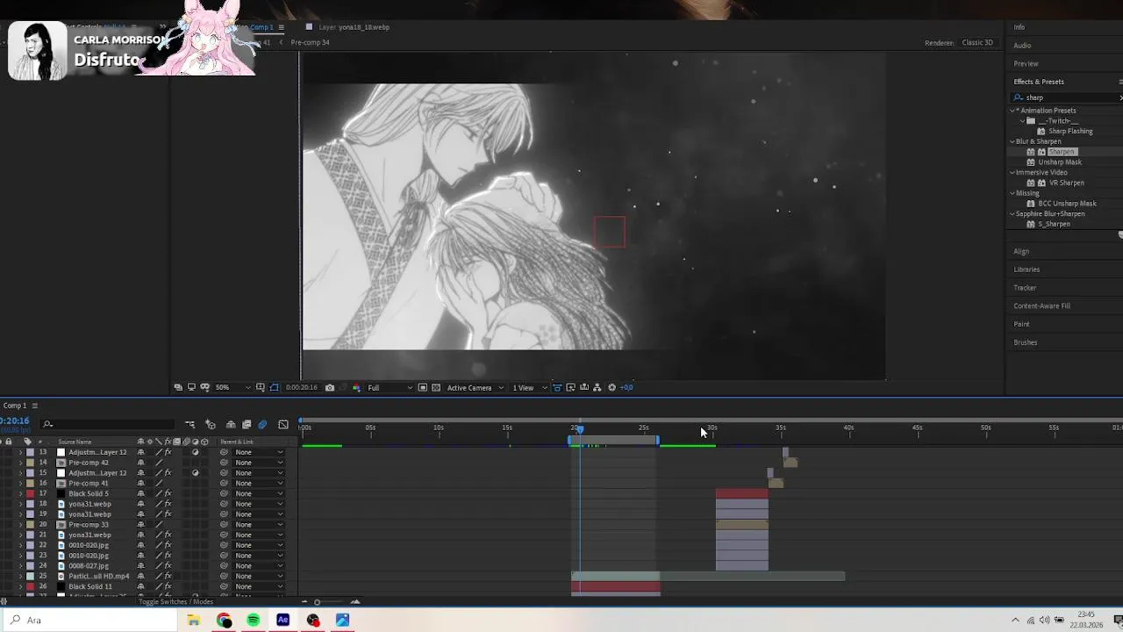Image resolution: width=1123 pixels, height=632 pixels.
Task: Expand layer 20 Pre-comp 33 properties
Action: pyautogui.click(x=20, y=525)
